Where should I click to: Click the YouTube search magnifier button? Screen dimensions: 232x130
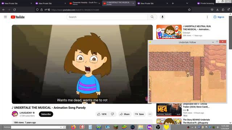click(152, 17)
